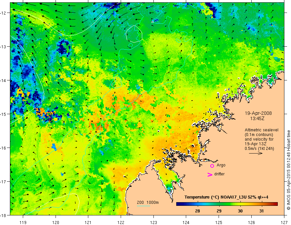Click the longitude axis label 121

click(x=88, y=222)
